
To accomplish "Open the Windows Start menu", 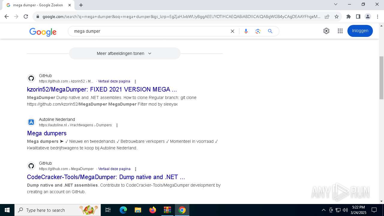I will pos(7,210).
